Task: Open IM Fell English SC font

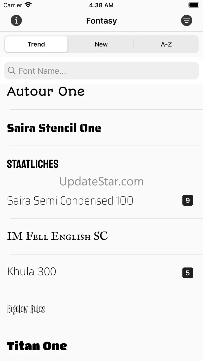Action: pyautogui.click(x=102, y=237)
